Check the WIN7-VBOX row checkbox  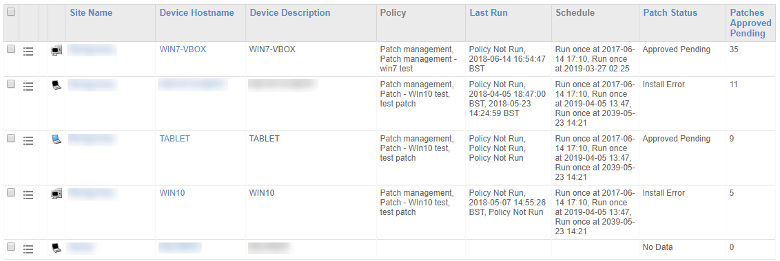click(x=11, y=49)
